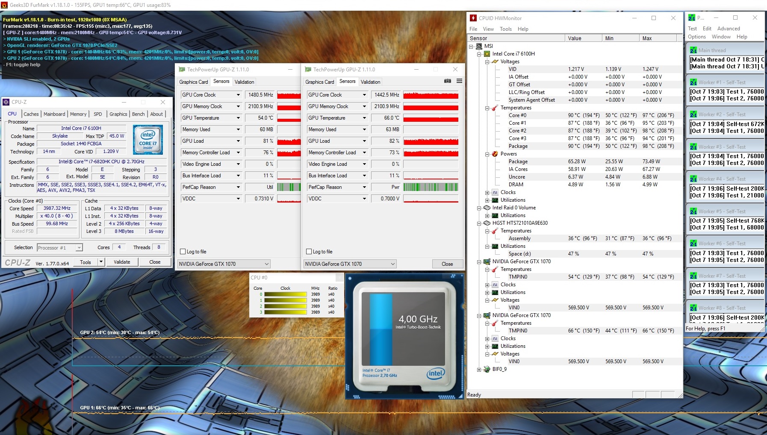
Task: Click the HWMonitor app icon in title bar
Action: [473, 18]
